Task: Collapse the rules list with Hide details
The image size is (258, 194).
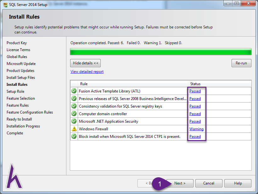Action: pyautogui.click(x=85, y=63)
